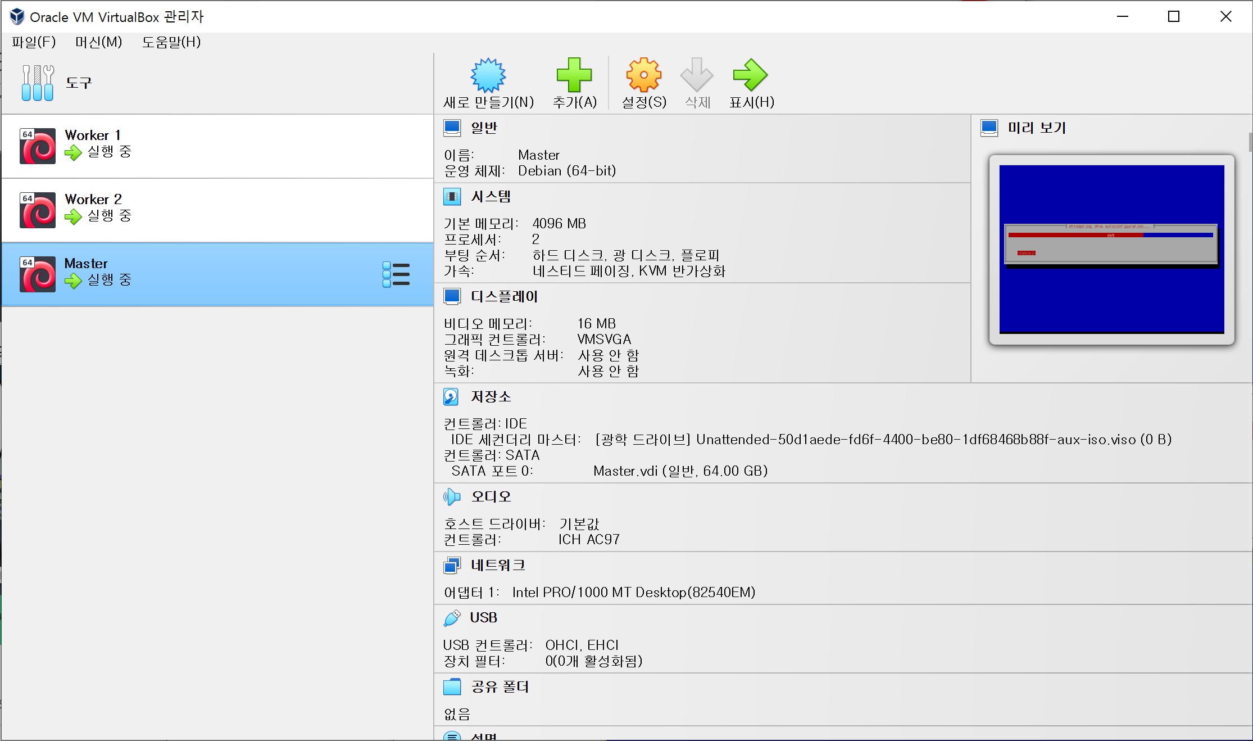Click the optical drive Unattended viso entry
The height and width of the screenshot is (741, 1253).
(883, 440)
